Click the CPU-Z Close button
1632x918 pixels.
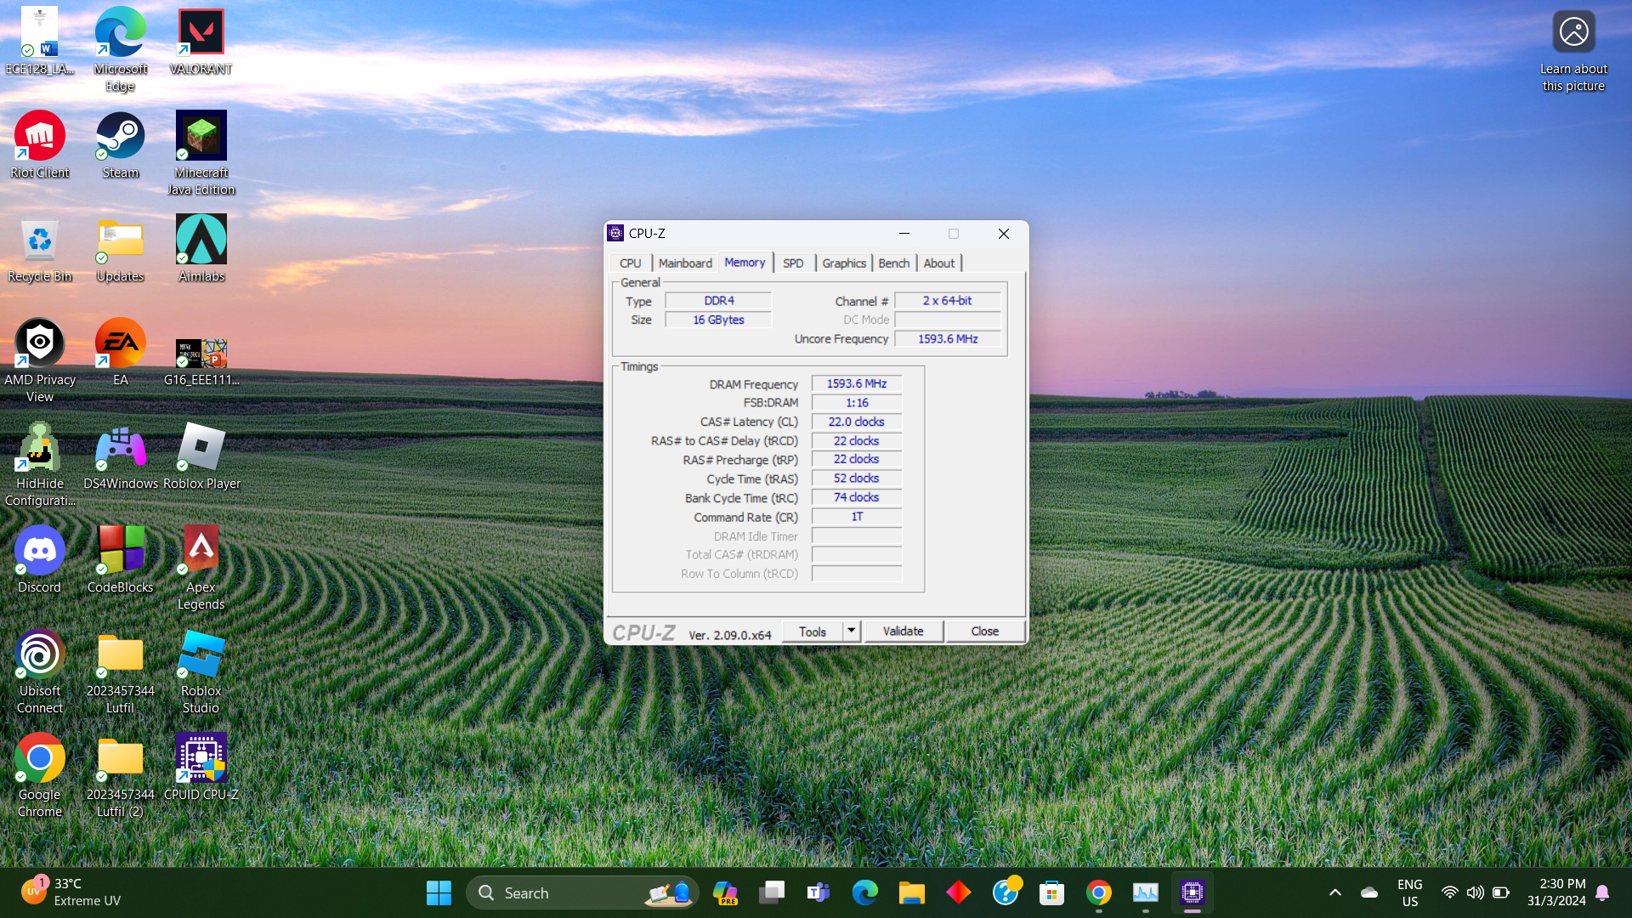pyautogui.click(x=984, y=631)
